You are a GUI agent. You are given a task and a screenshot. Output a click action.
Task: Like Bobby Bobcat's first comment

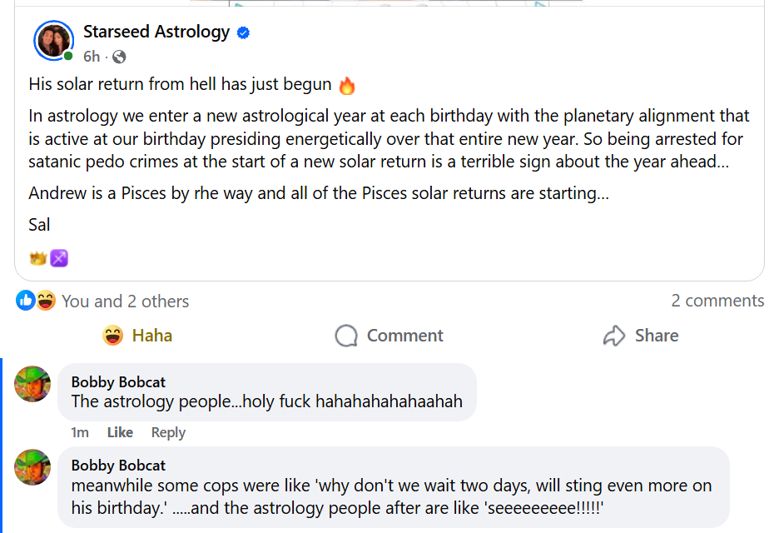[120, 432]
